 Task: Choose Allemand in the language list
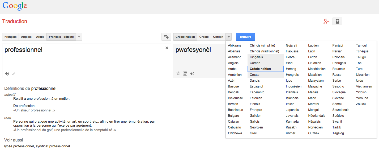pyautogui.click(x=235, y=57)
